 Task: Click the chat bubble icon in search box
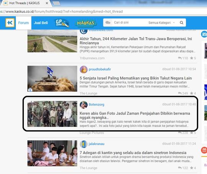coord(108,23)
